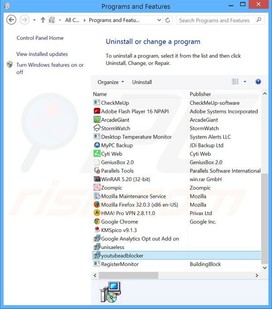Click the 'System Alerts LLC' publisher cell
Viewport: 272px width, 309px height.
pos(210,137)
